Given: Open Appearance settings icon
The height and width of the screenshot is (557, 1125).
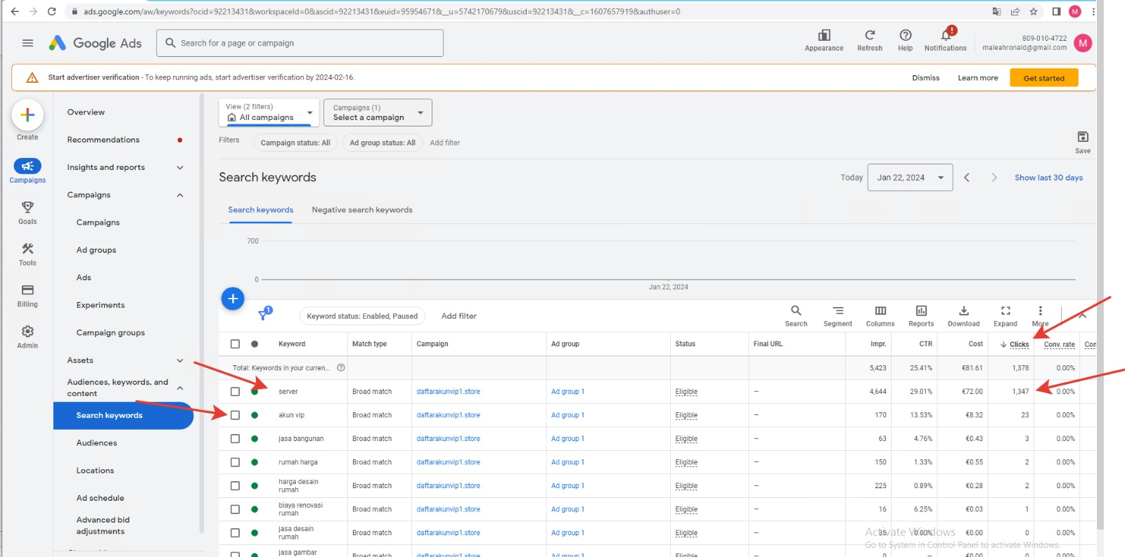Looking at the screenshot, I should tap(824, 35).
